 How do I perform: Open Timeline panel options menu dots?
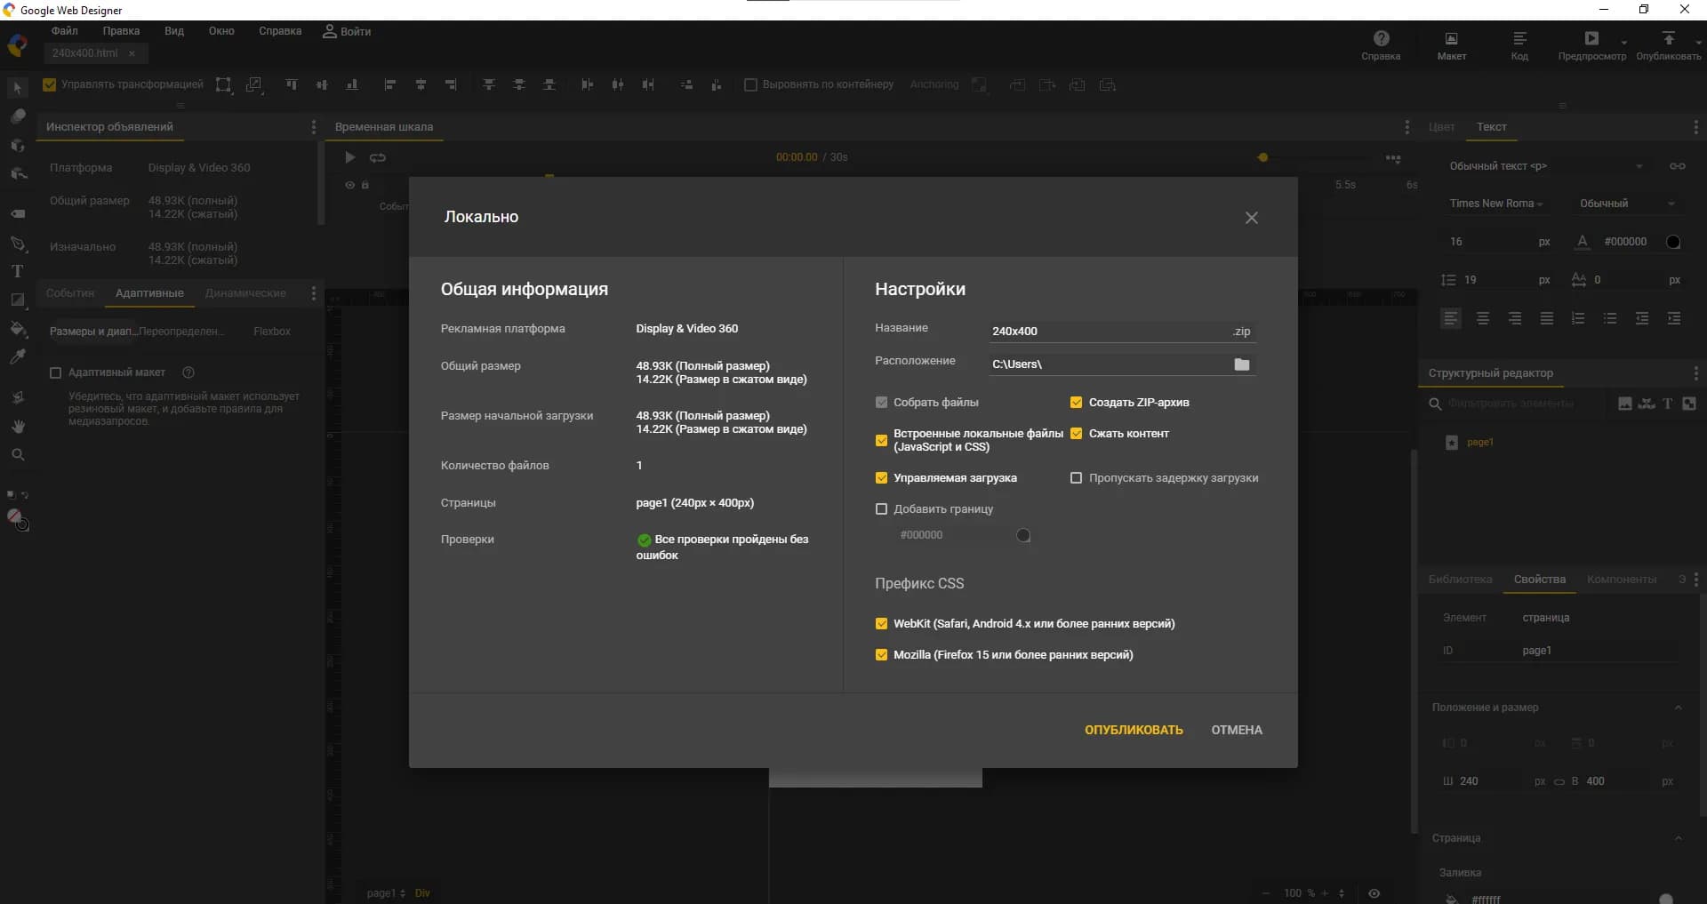tap(1406, 127)
